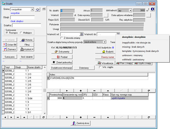The width and height of the screenshot is (170, 129).
Task: Click edit triangle in bottom land-use navigator
Action: [x=108, y=117]
